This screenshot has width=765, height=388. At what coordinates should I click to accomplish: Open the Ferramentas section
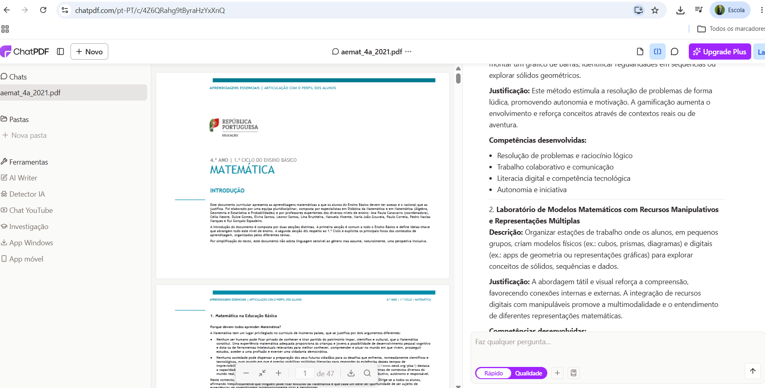click(x=24, y=162)
